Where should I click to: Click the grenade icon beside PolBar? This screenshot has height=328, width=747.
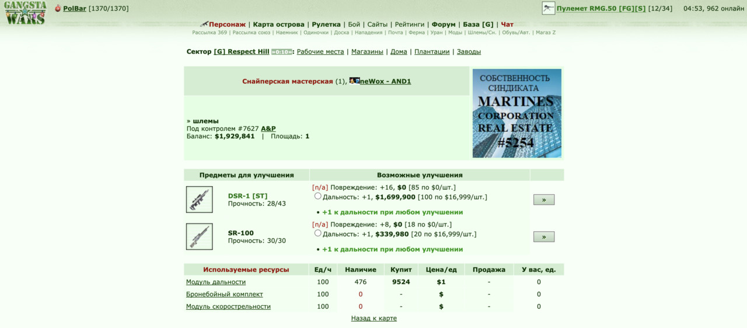[58, 8]
